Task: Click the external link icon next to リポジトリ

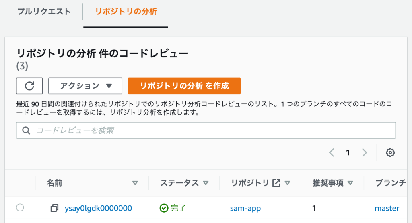Action: click(276, 183)
